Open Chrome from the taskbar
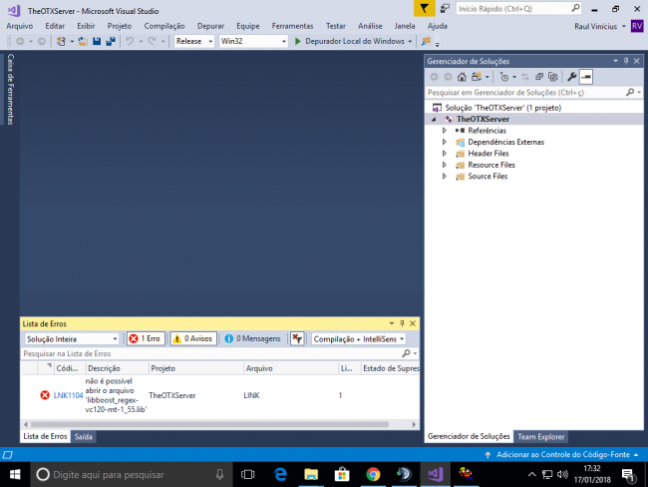Viewport: 648px width, 487px height. tap(373, 474)
